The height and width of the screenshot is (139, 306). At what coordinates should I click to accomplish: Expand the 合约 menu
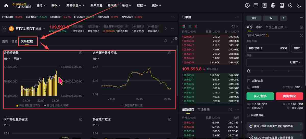(x=41, y=5)
